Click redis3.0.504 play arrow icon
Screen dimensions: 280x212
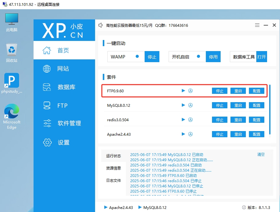(x=183, y=119)
